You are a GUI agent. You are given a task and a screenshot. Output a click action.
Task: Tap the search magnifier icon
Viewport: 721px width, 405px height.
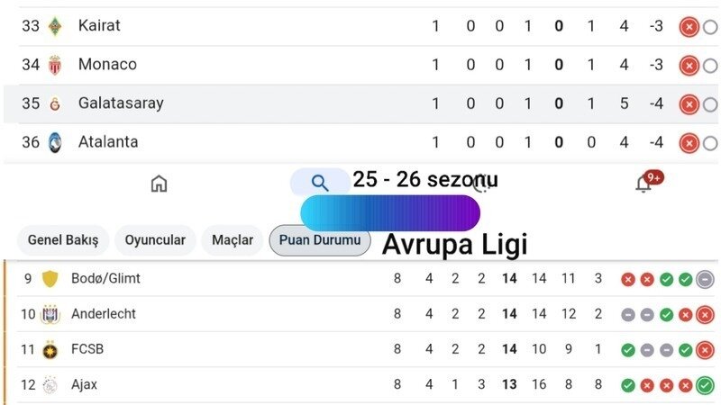pos(320,183)
